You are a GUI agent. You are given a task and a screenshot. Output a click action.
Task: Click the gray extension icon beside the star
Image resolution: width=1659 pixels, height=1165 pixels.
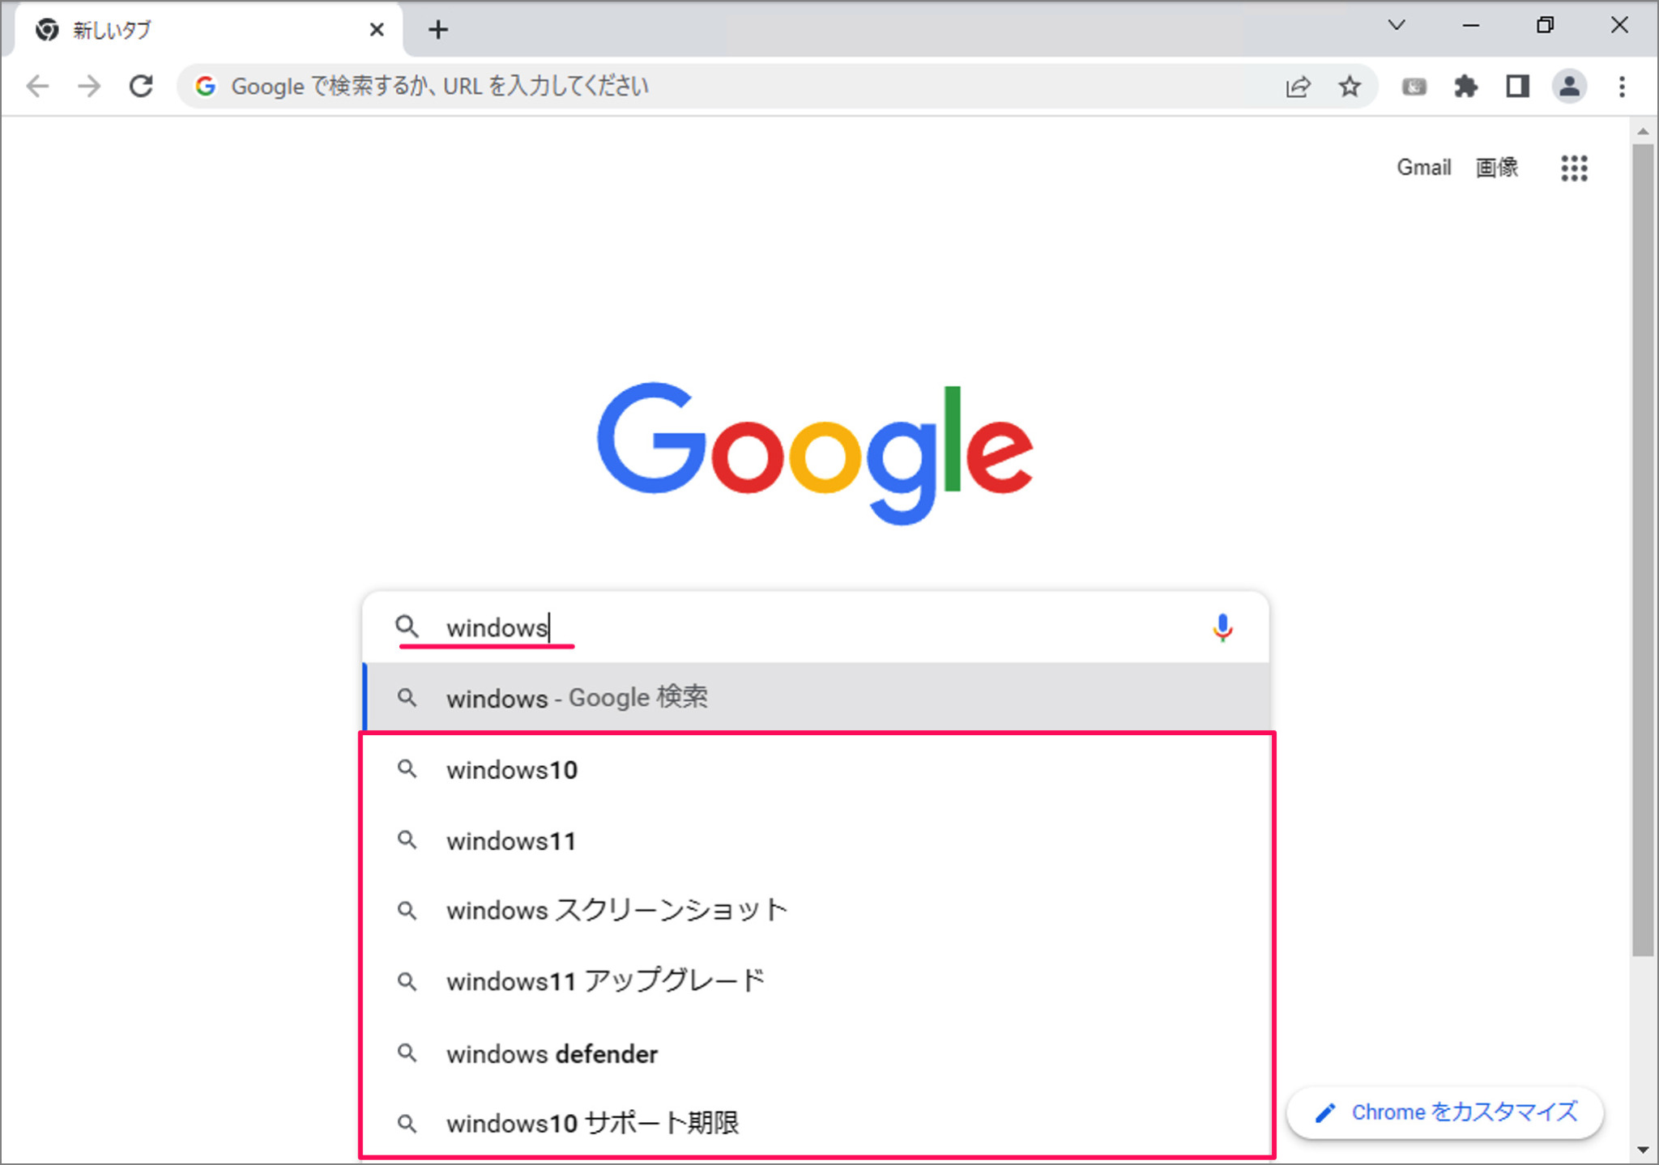click(1414, 86)
